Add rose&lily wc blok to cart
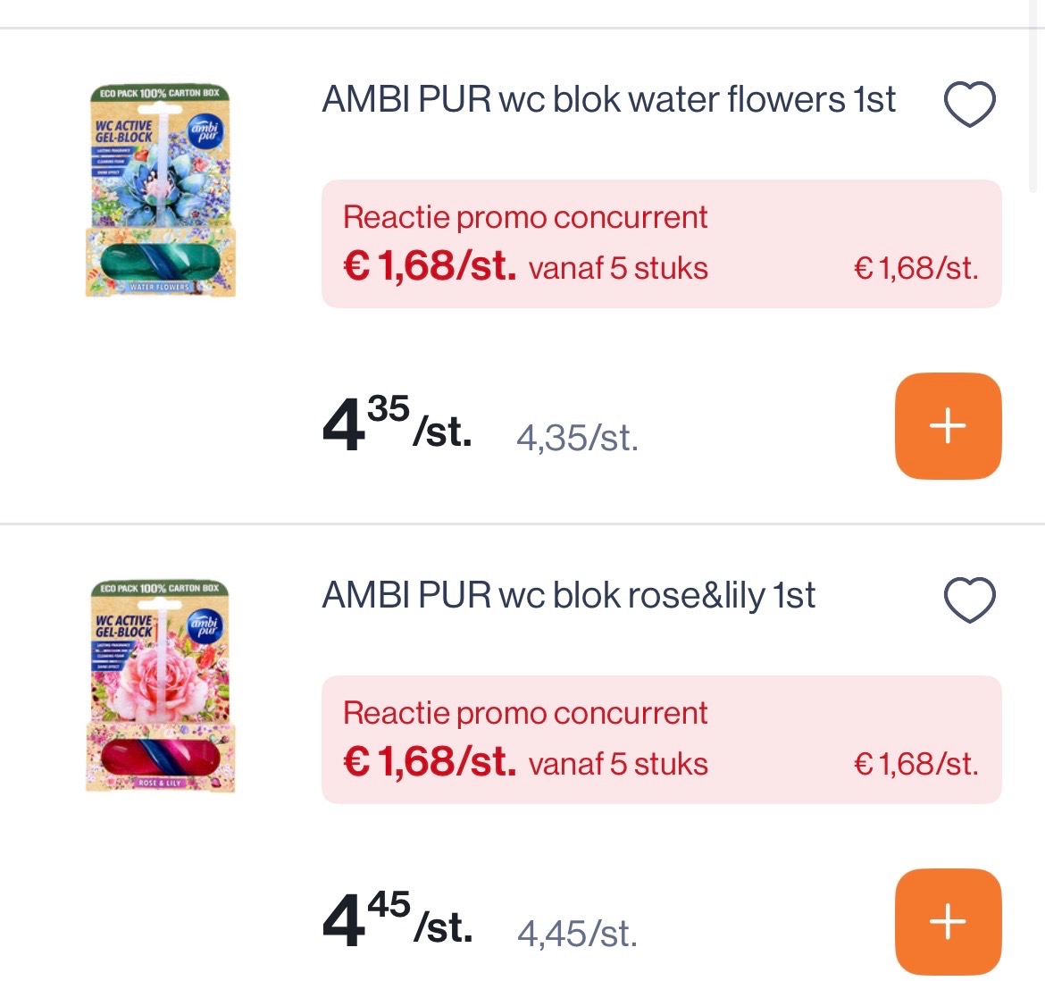1045x981 pixels. (948, 921)
